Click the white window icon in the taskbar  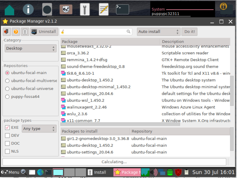(32, 172)
